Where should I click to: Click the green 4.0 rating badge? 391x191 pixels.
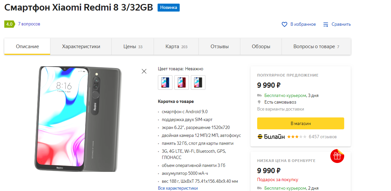[x=9, y=24]
